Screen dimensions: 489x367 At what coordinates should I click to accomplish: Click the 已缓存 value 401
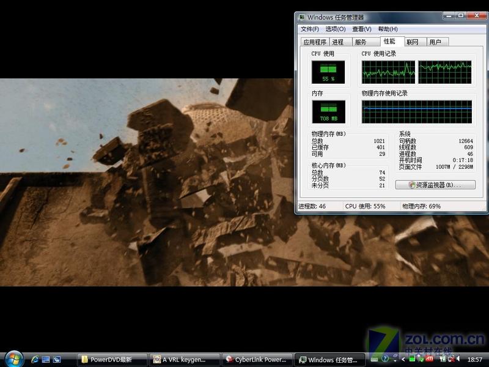[380, 147]
